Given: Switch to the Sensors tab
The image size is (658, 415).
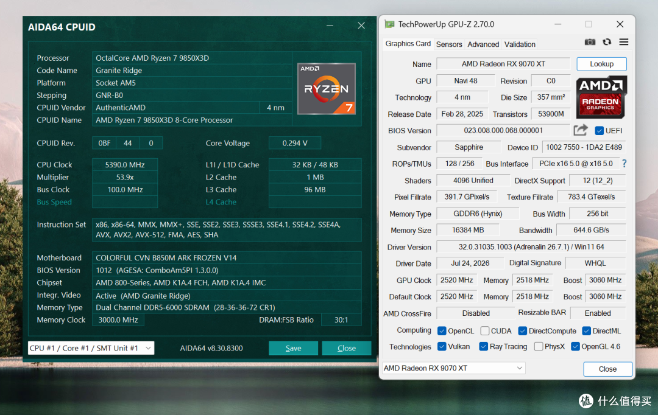Looking at the screenshot, I should click(x=449, y=44).
